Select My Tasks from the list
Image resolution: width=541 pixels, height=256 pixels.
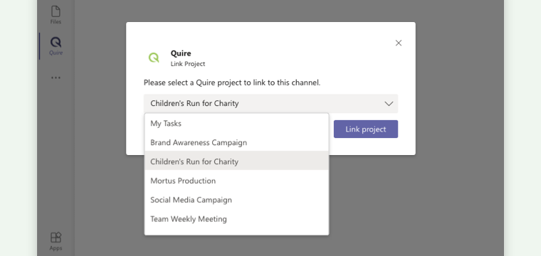point(236,123)
